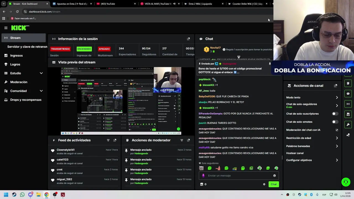Click Novita17 top gifter name
This screenshot has height=199, width=354.
point(215,48)
